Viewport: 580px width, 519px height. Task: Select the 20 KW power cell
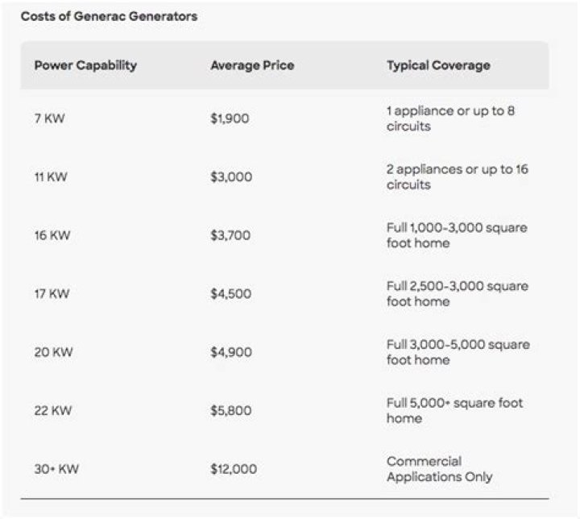[52, 352]
